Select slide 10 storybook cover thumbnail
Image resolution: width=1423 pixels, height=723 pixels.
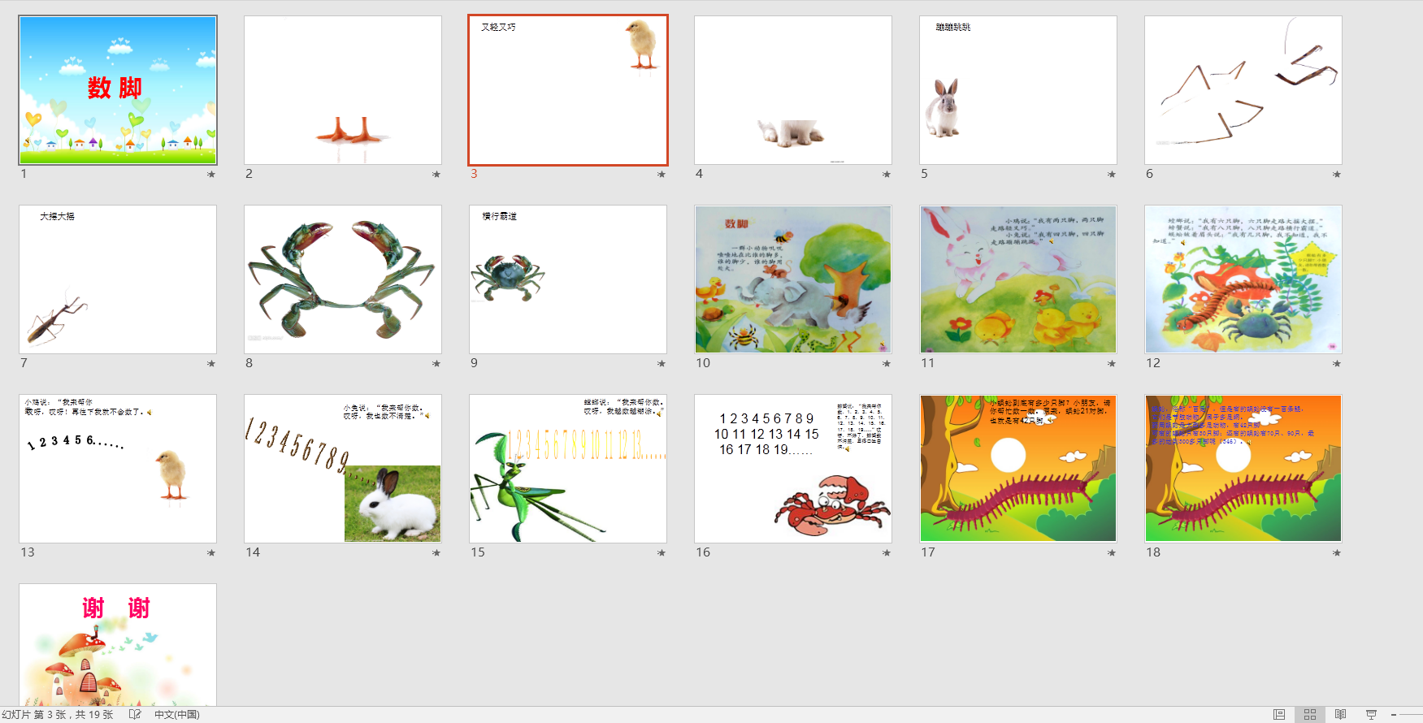coord(793,279)
